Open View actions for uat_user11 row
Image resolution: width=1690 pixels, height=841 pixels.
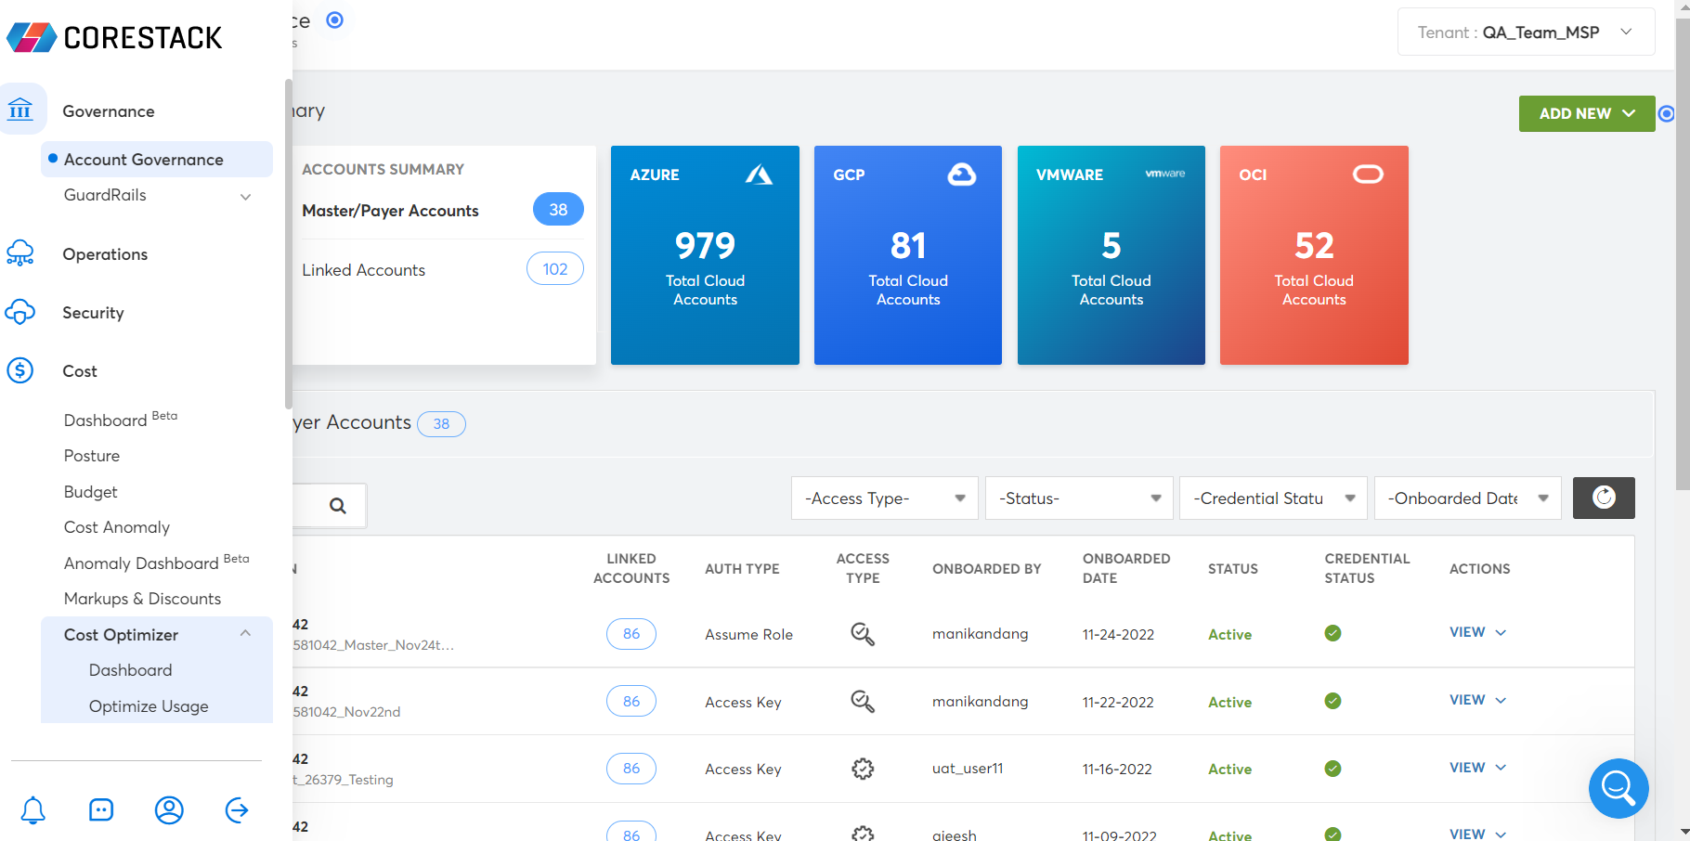[1477, 768]
